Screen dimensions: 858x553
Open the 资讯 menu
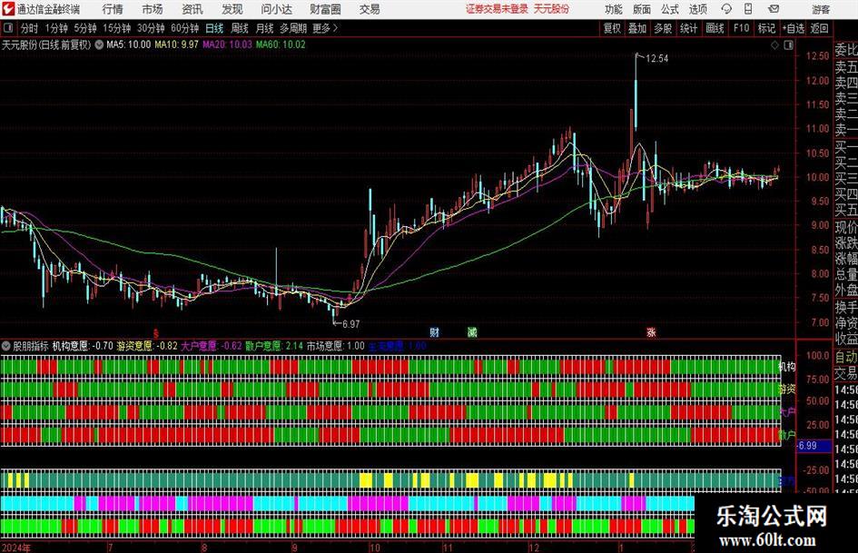click(192, 9)
